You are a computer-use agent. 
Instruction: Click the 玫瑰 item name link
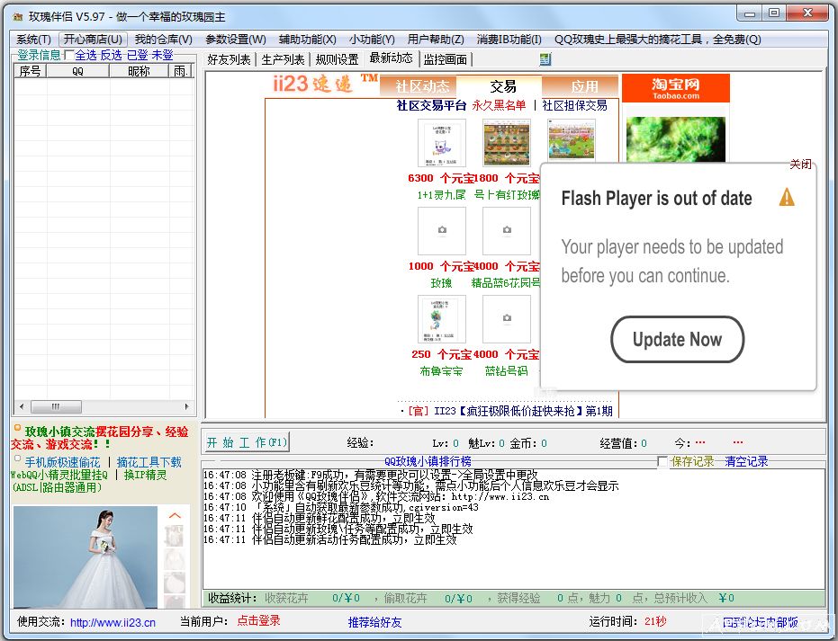click(x=441, y=283)
